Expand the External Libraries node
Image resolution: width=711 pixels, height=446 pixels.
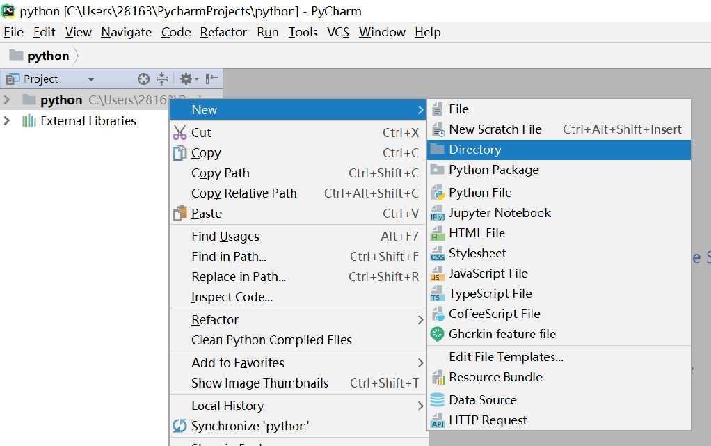pyautogui.click(x=7, y=120)
